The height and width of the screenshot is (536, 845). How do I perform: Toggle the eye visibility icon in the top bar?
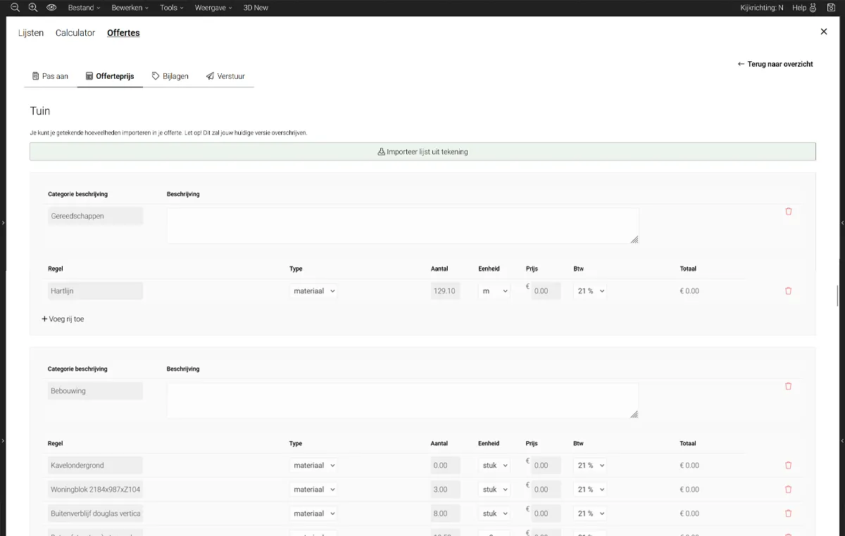[x=51, y=8]
